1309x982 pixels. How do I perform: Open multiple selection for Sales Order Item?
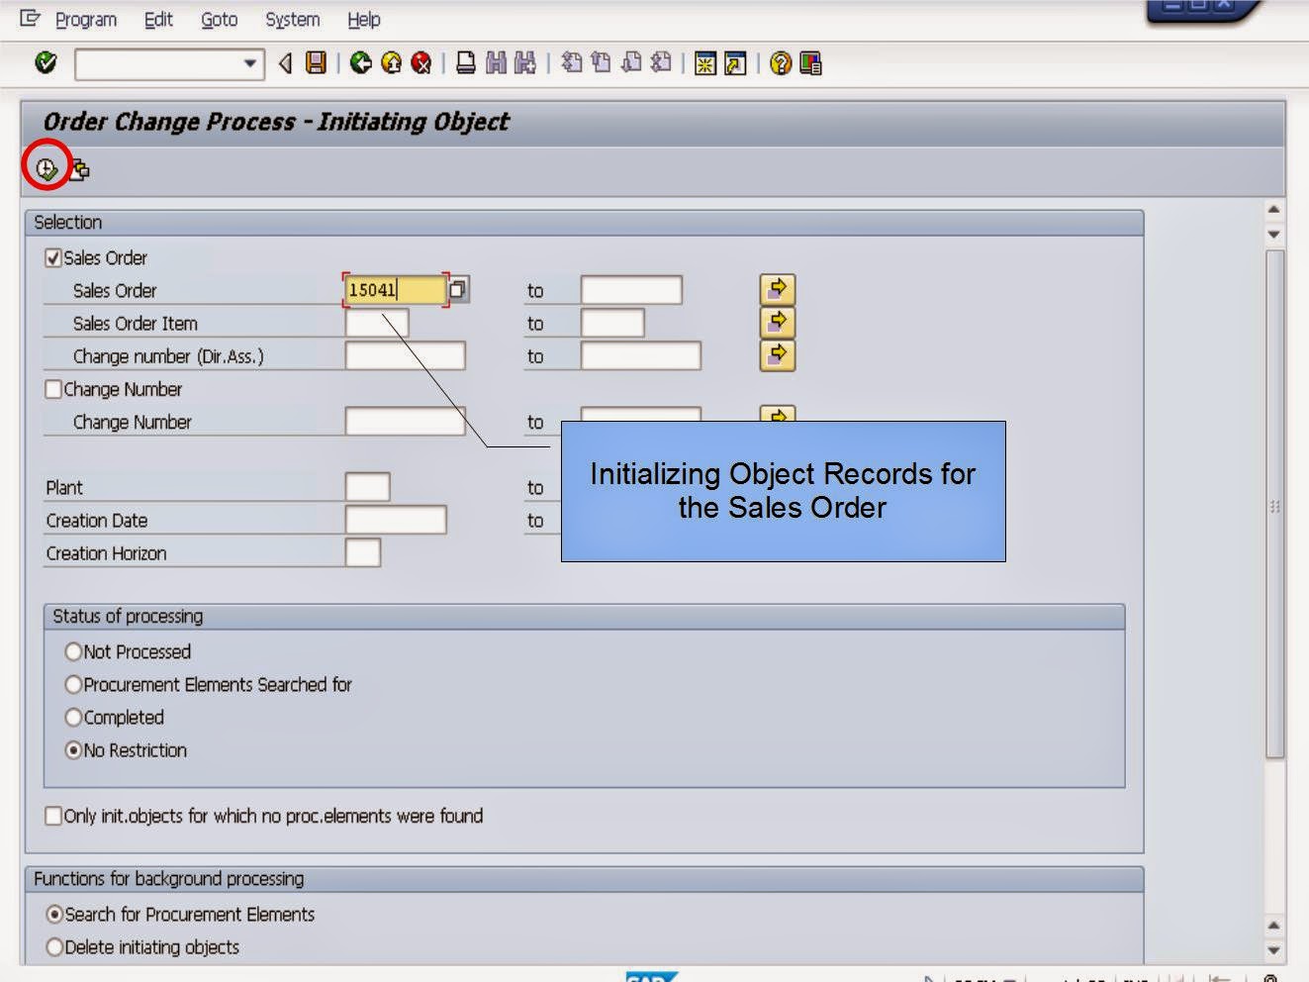(x=777, y=321)
